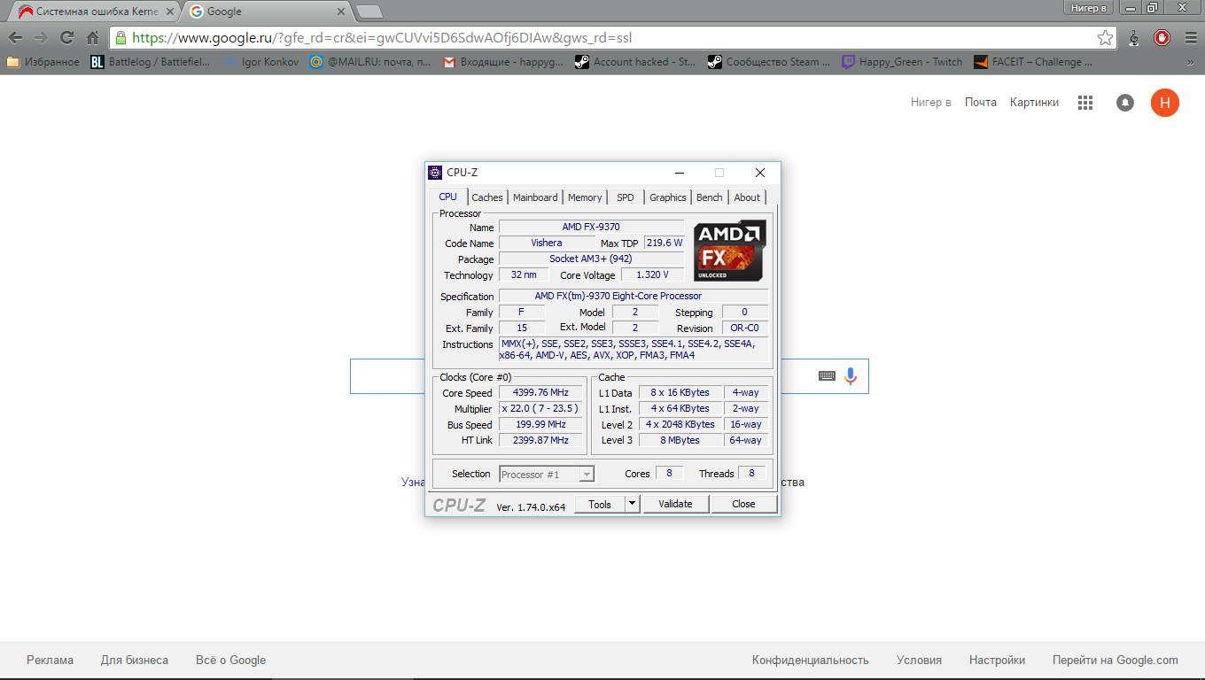This screenshot has height=680, width=1205.
Task: Open the Условия footer link
Action: pyautogui.click(x=919, y=661)
